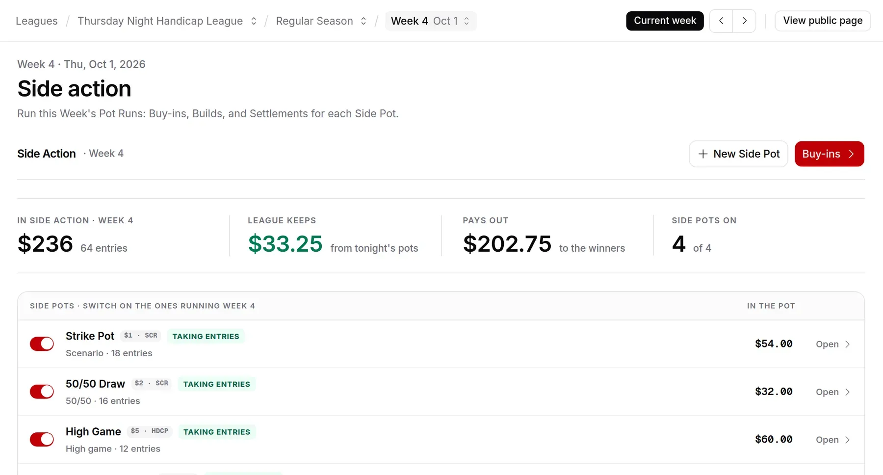Click High Game TAKING ENTRIES badge
This screenshot has height=475, width=883.
pos(216,432)
